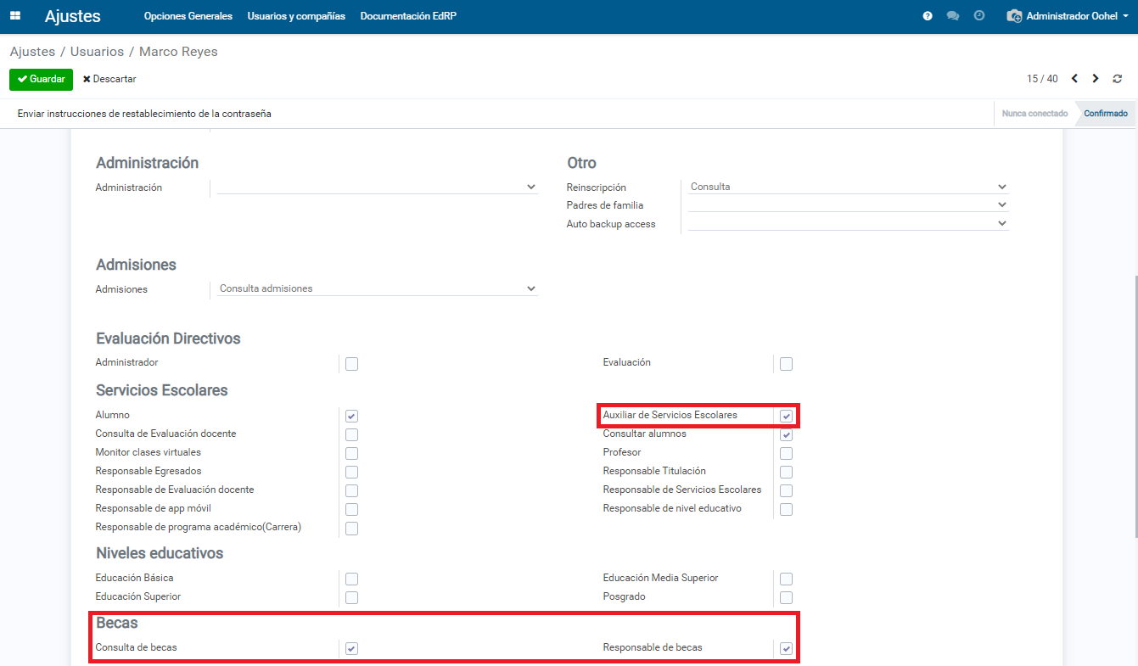
Task: Open the activities clock icon
Action: [x=979, y=16]
